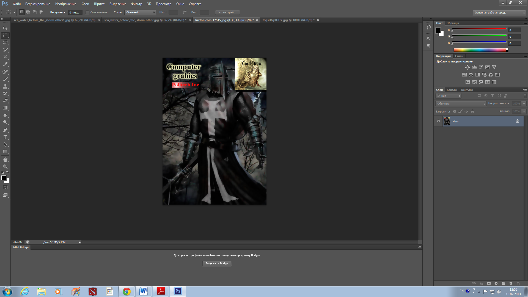
Task: Toggle lock transparent pixels
Action: [454, 111]
